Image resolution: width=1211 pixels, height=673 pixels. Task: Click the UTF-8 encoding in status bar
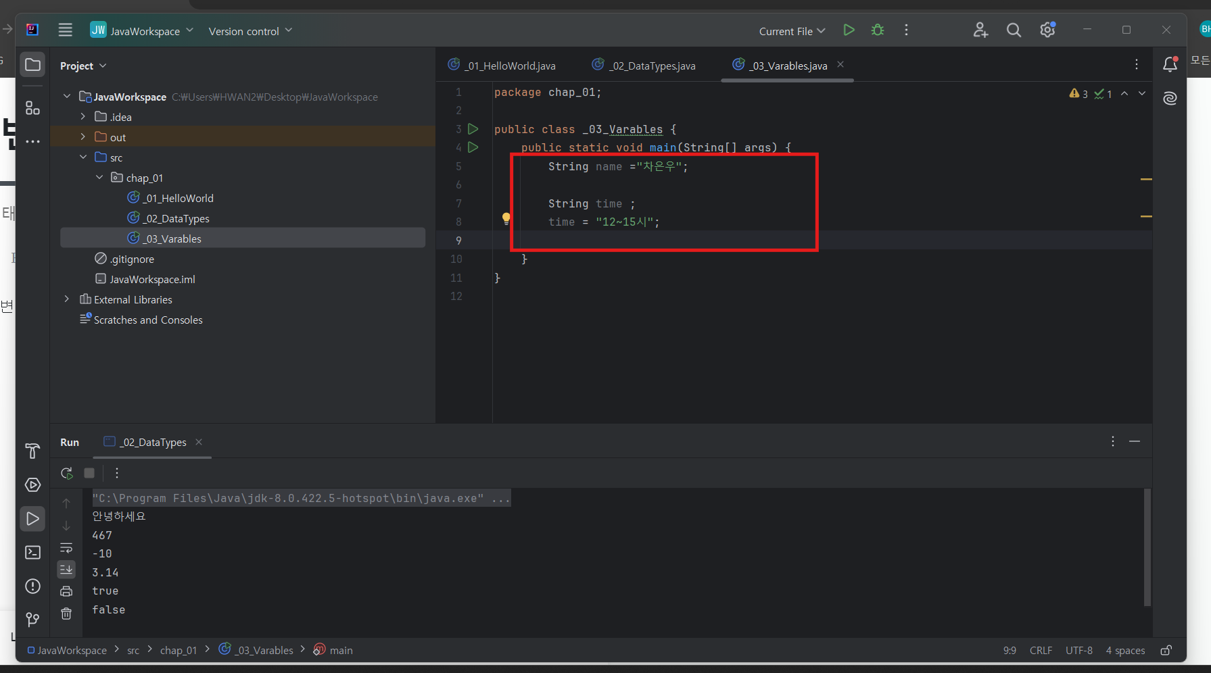[x=1079, y=650]
